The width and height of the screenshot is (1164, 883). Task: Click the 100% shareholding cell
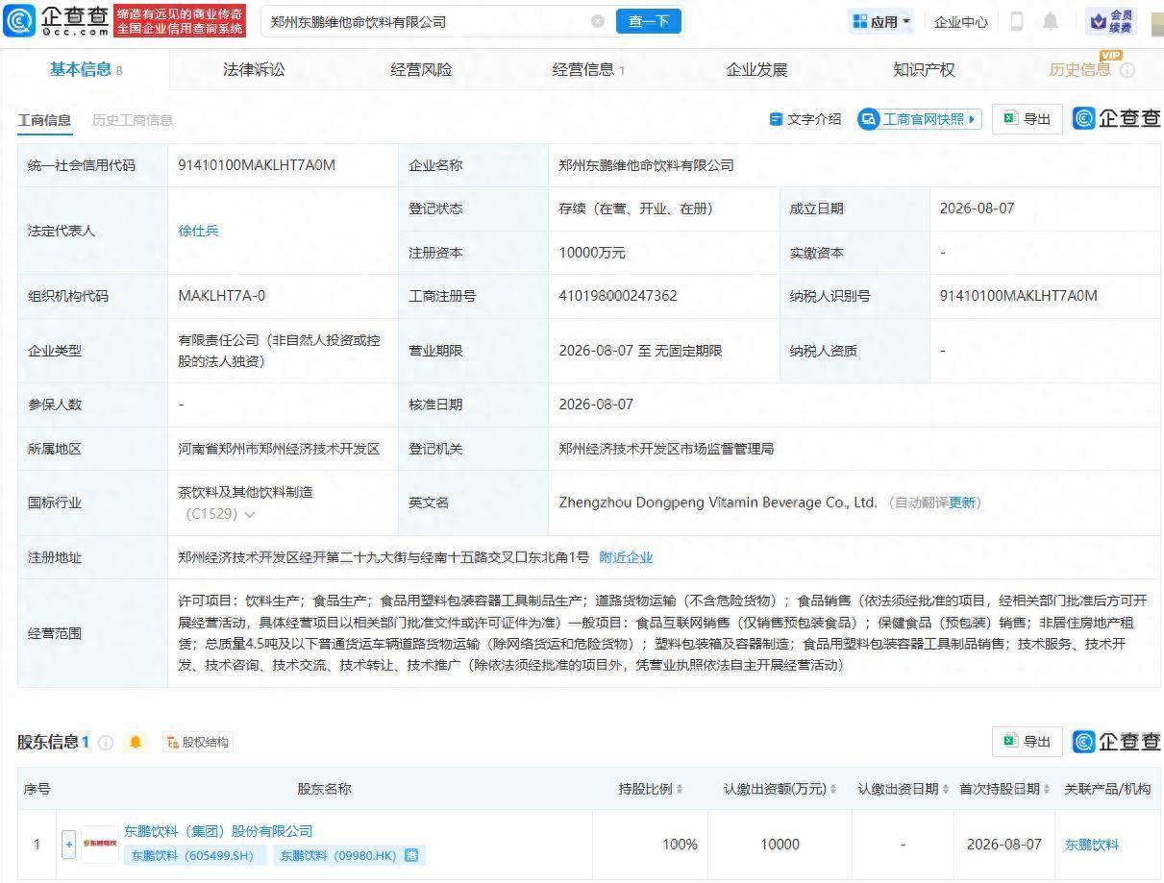tap(680, 845)
